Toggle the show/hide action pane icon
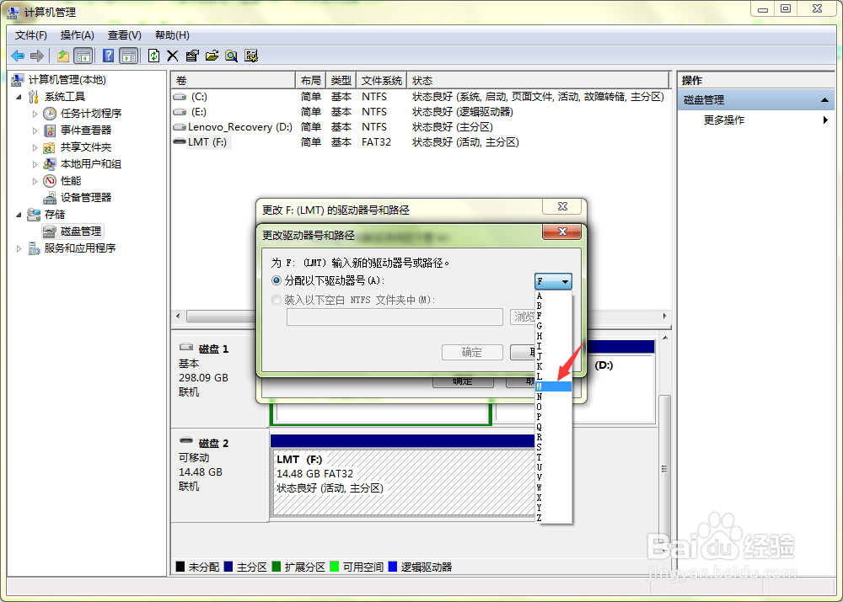The width and height of the screenshot is (843, 602). (x=129, y=56)
